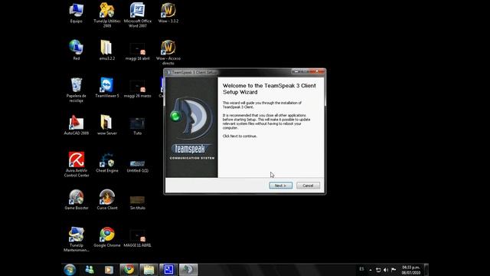Select TuneUp Utilities 2009 desktop icon
The width and height of the screenshot is (490, 276).
(x=107, y=15)
